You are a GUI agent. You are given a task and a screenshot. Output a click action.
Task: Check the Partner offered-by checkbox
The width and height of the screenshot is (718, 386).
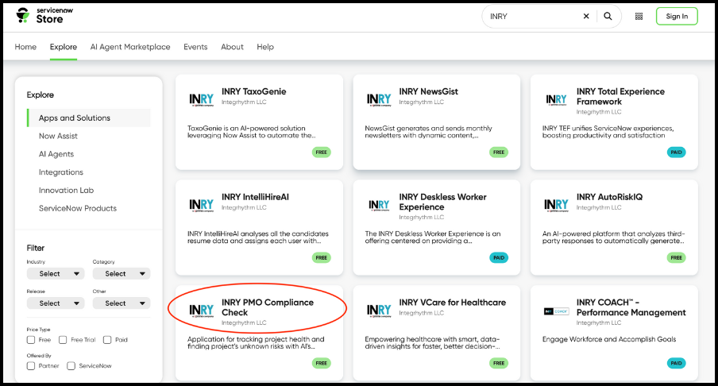31,366
